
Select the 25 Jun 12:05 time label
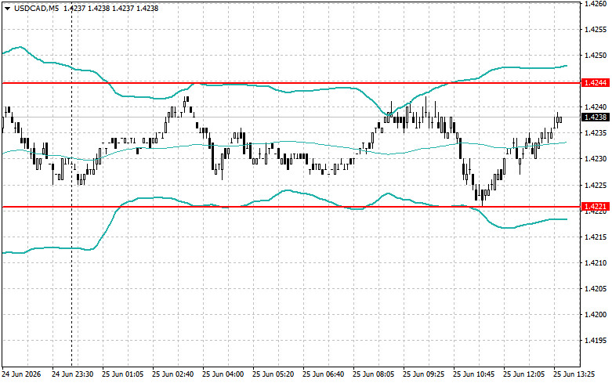pyautogui.click(x=523, y=374)
